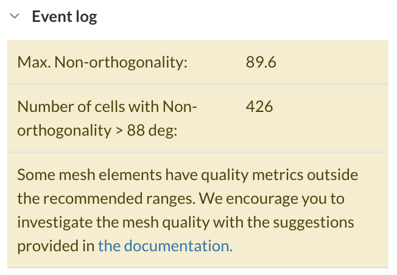397x275 pixels.
Task: Click the "Max. Non-orthogonality:" label
Action: [102, 63]
